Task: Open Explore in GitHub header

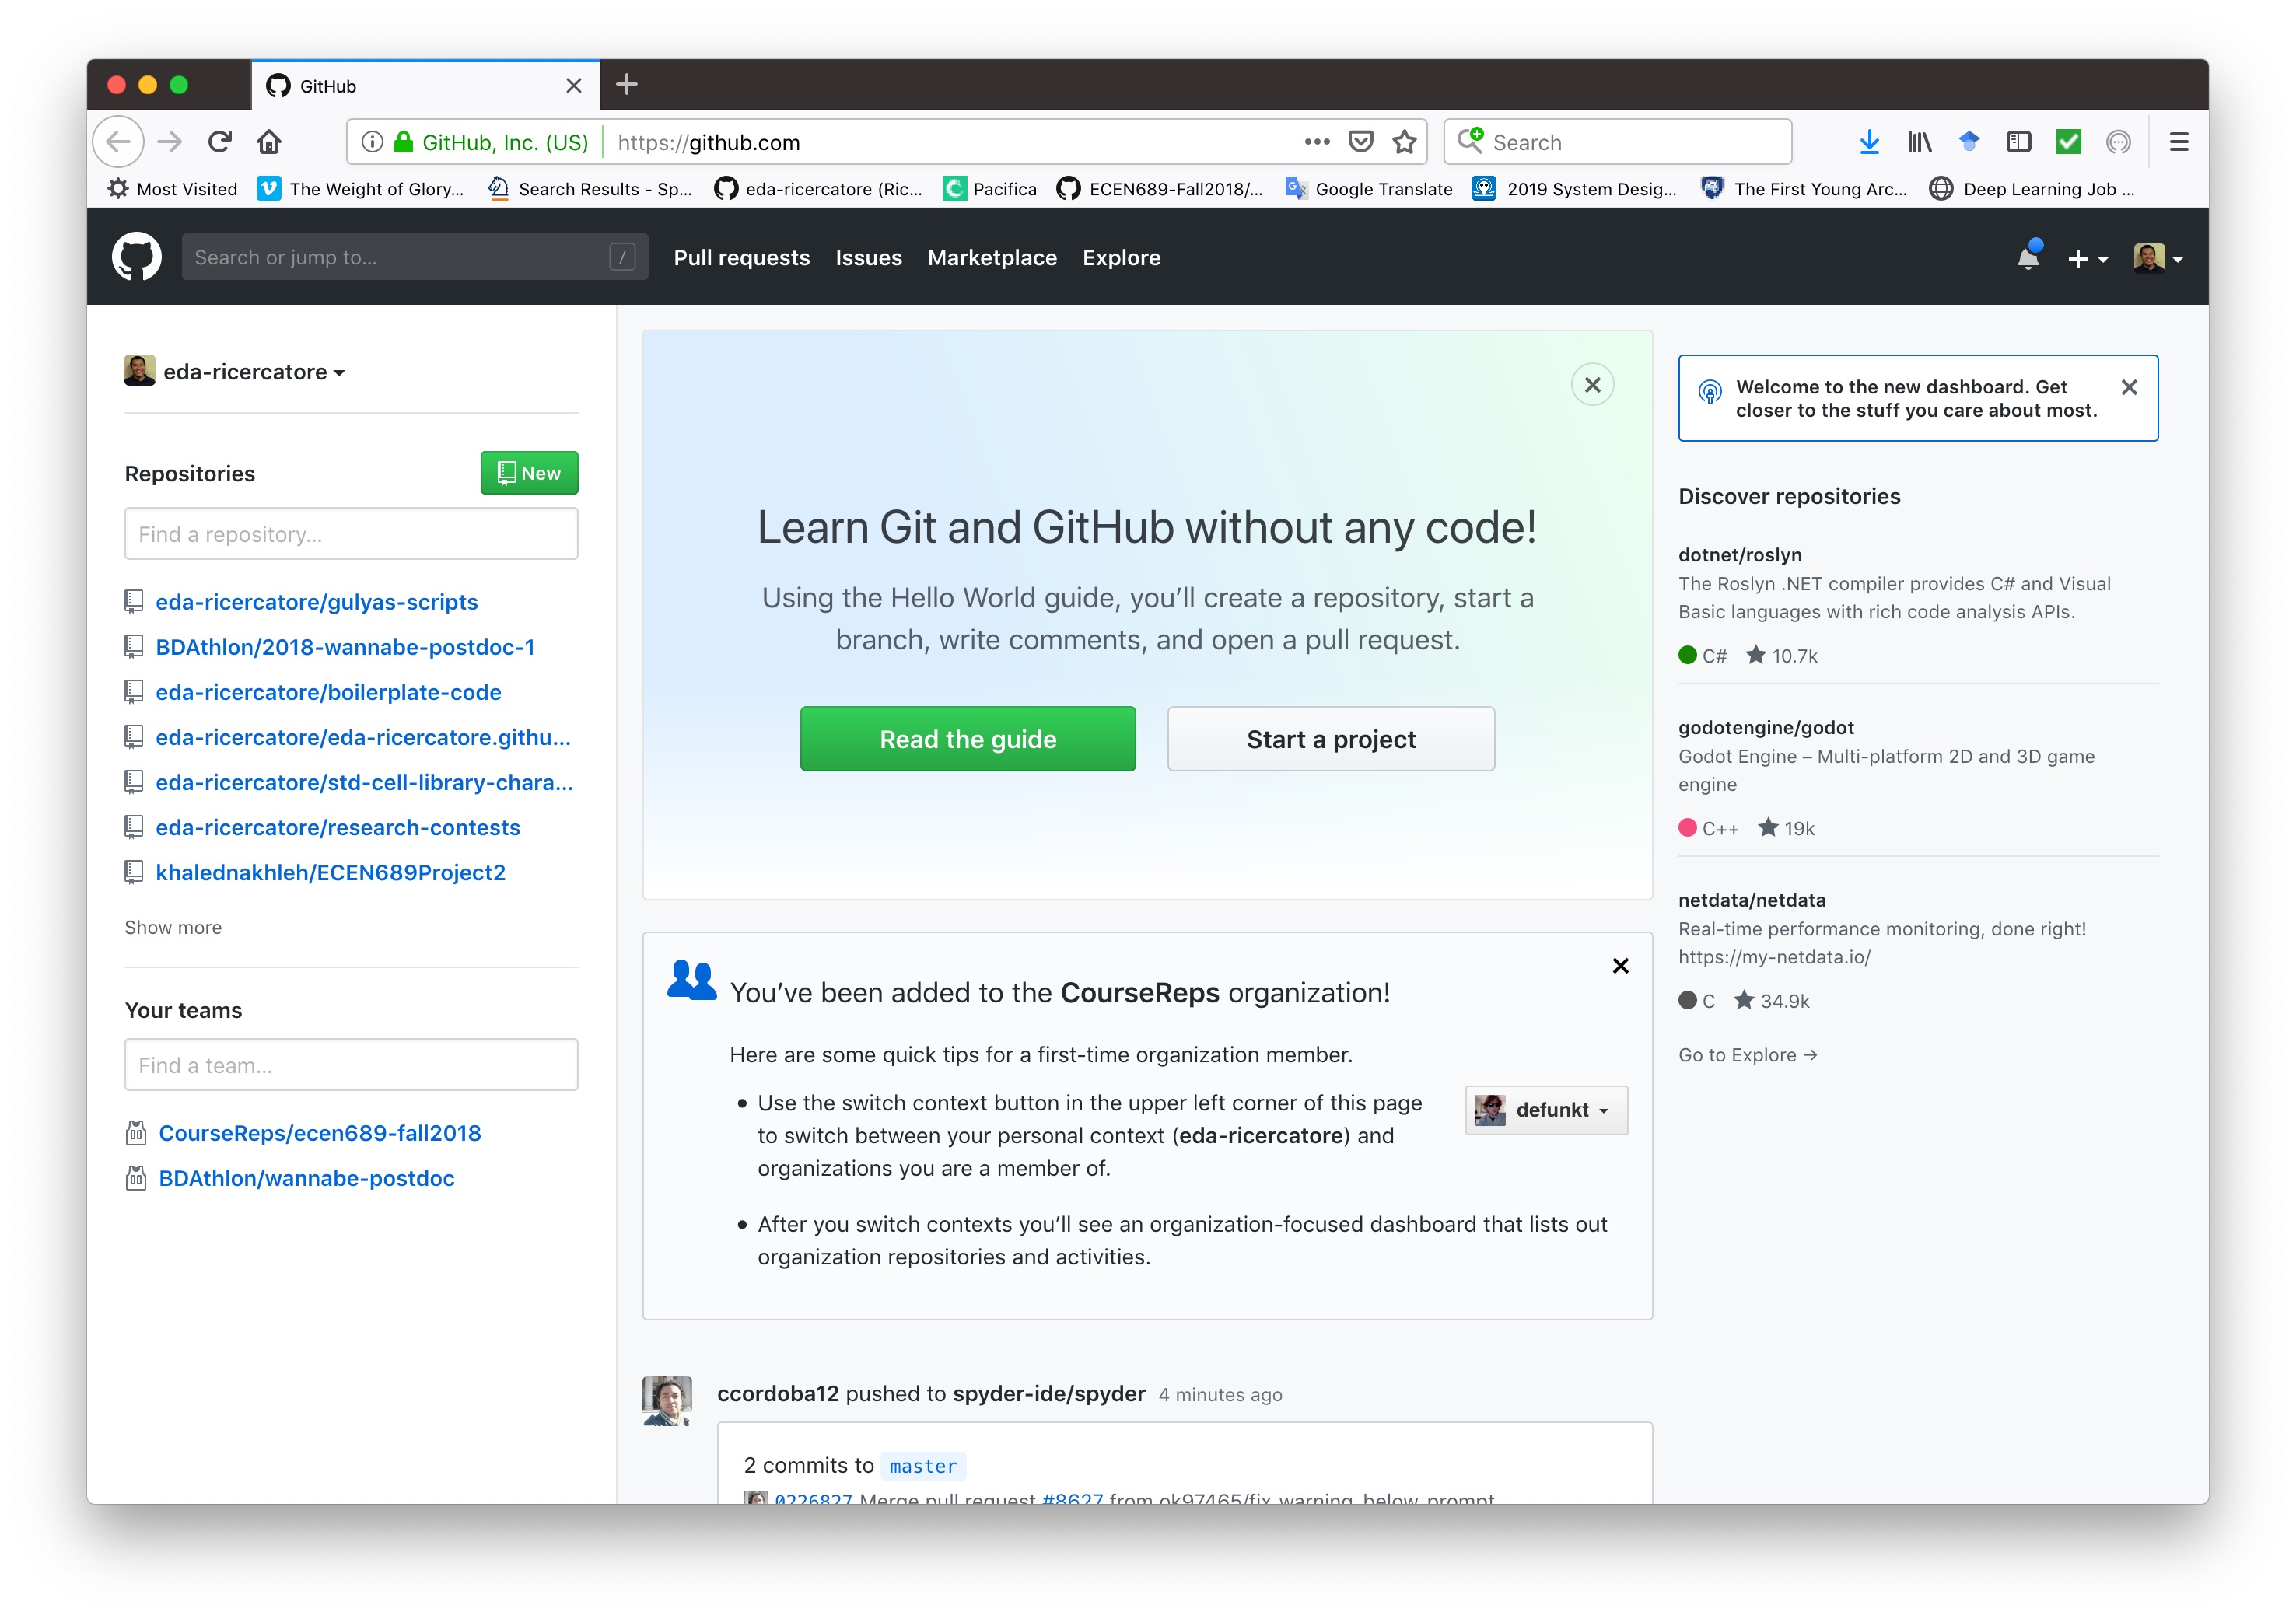Action: pyautogui.click(x=1121, y=257)
